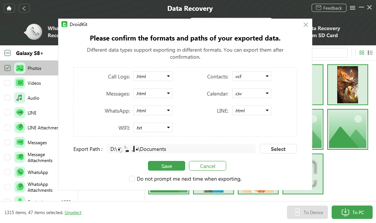Viewport: 376px width, 223px height.
Task: Click the Photos label in the sidebar
Action: (34, 68)
